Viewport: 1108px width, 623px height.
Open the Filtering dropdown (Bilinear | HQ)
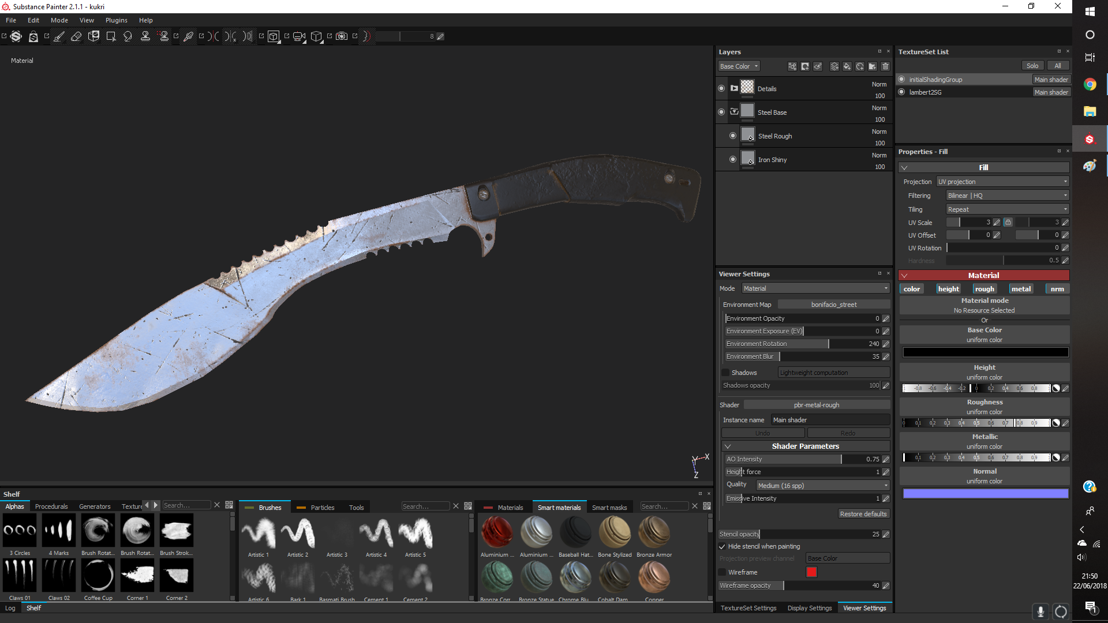1008,196
